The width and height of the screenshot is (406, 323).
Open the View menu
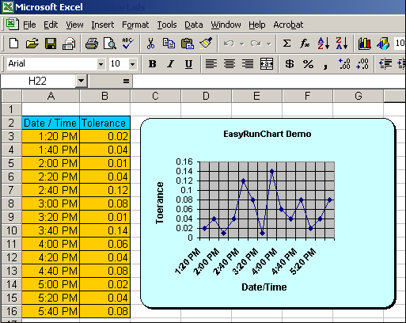[x=74, y=25]
